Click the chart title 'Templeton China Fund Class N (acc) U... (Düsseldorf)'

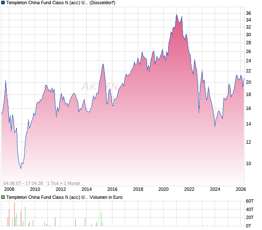pyautogui.click(x=61, y=3)
